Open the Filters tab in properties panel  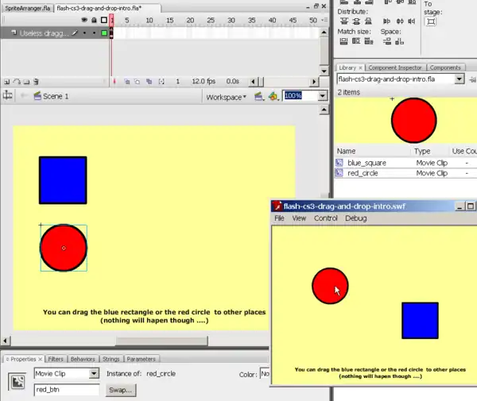[x=56, y=359]
